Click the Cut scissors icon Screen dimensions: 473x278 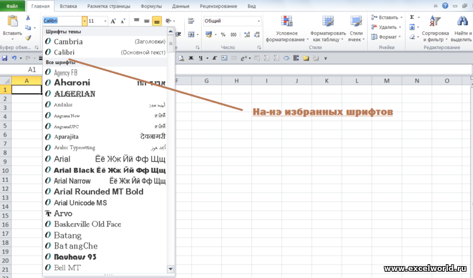(x=28, y=18)
